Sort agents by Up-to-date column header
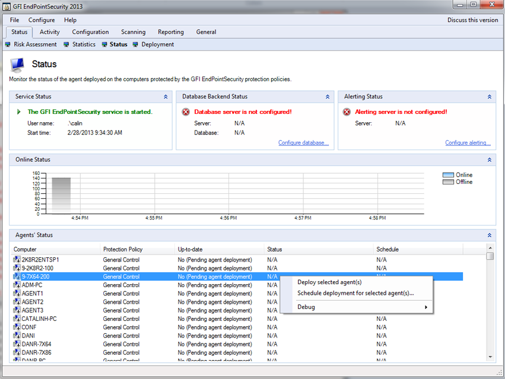505x379 pixels. pyautogui.click(x=220, y=249)
